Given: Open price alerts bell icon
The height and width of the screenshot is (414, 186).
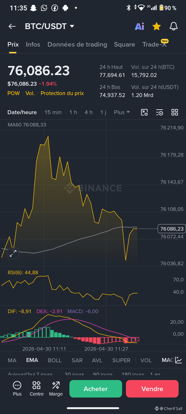Looking at the screenshot, I should tap(174, 27).
